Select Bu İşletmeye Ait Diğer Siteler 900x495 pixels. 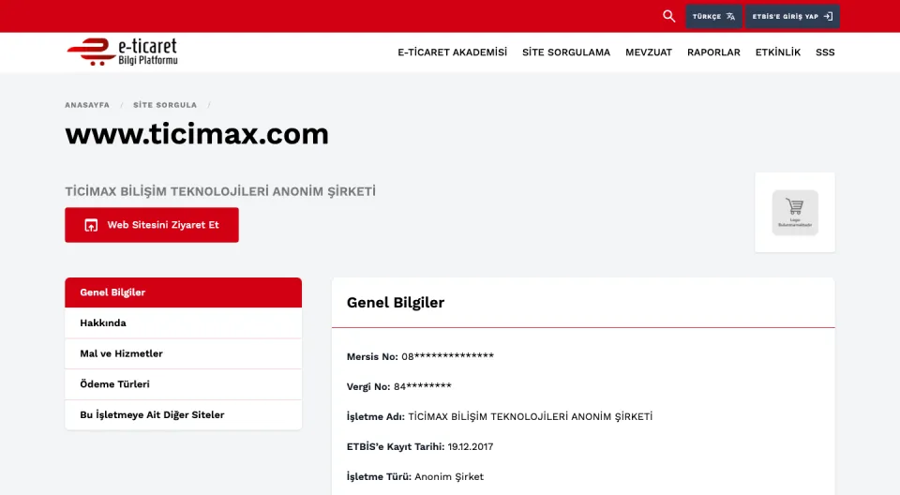[x=183, y=414]
